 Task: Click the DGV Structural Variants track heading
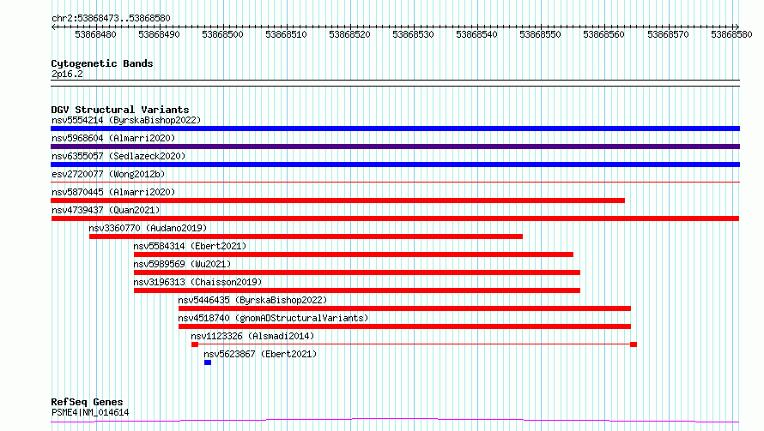click(x=120, y=110)
